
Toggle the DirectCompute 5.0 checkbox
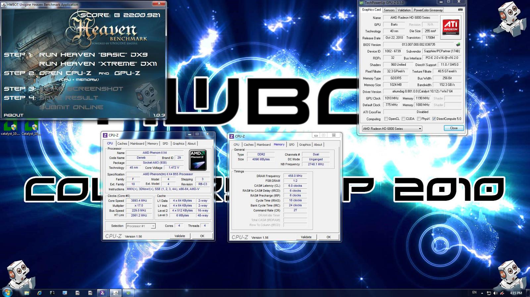pos(434,119)
